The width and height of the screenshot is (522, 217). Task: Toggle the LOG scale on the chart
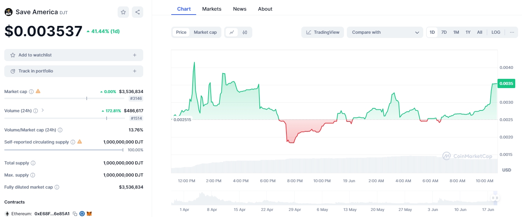(x=496, y=32)
